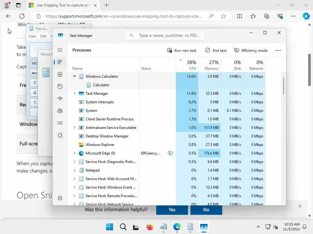Open Edge Browser essentials heart icon

280,16
